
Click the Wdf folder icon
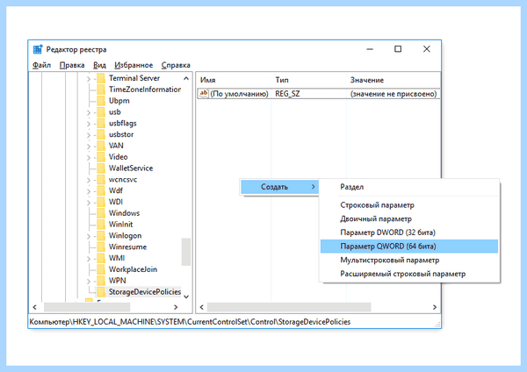[x=101, y=190]
